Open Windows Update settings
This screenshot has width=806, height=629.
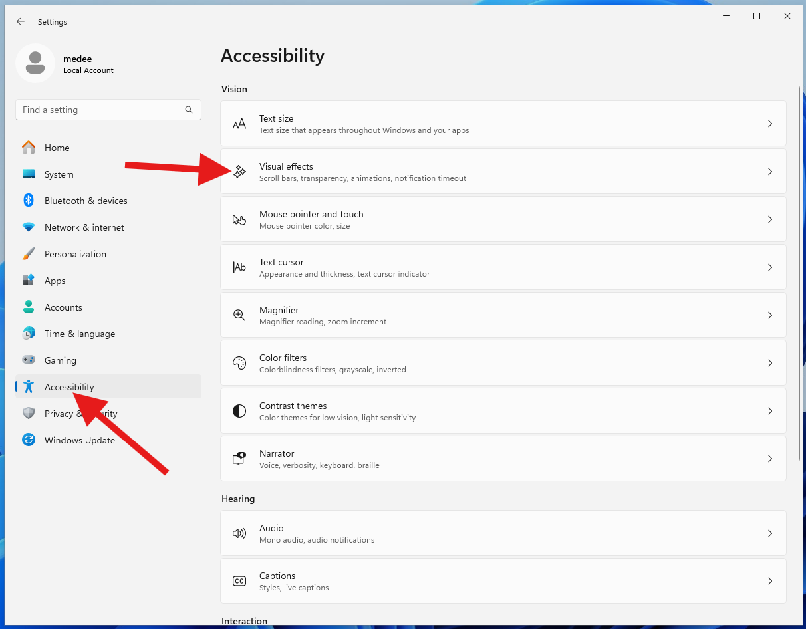[79, 440]
